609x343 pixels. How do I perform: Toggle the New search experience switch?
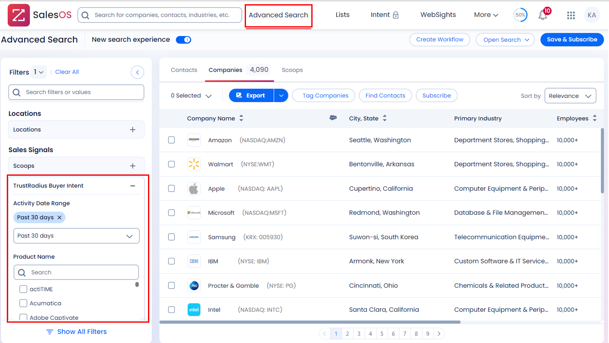[x=184, y=40]
